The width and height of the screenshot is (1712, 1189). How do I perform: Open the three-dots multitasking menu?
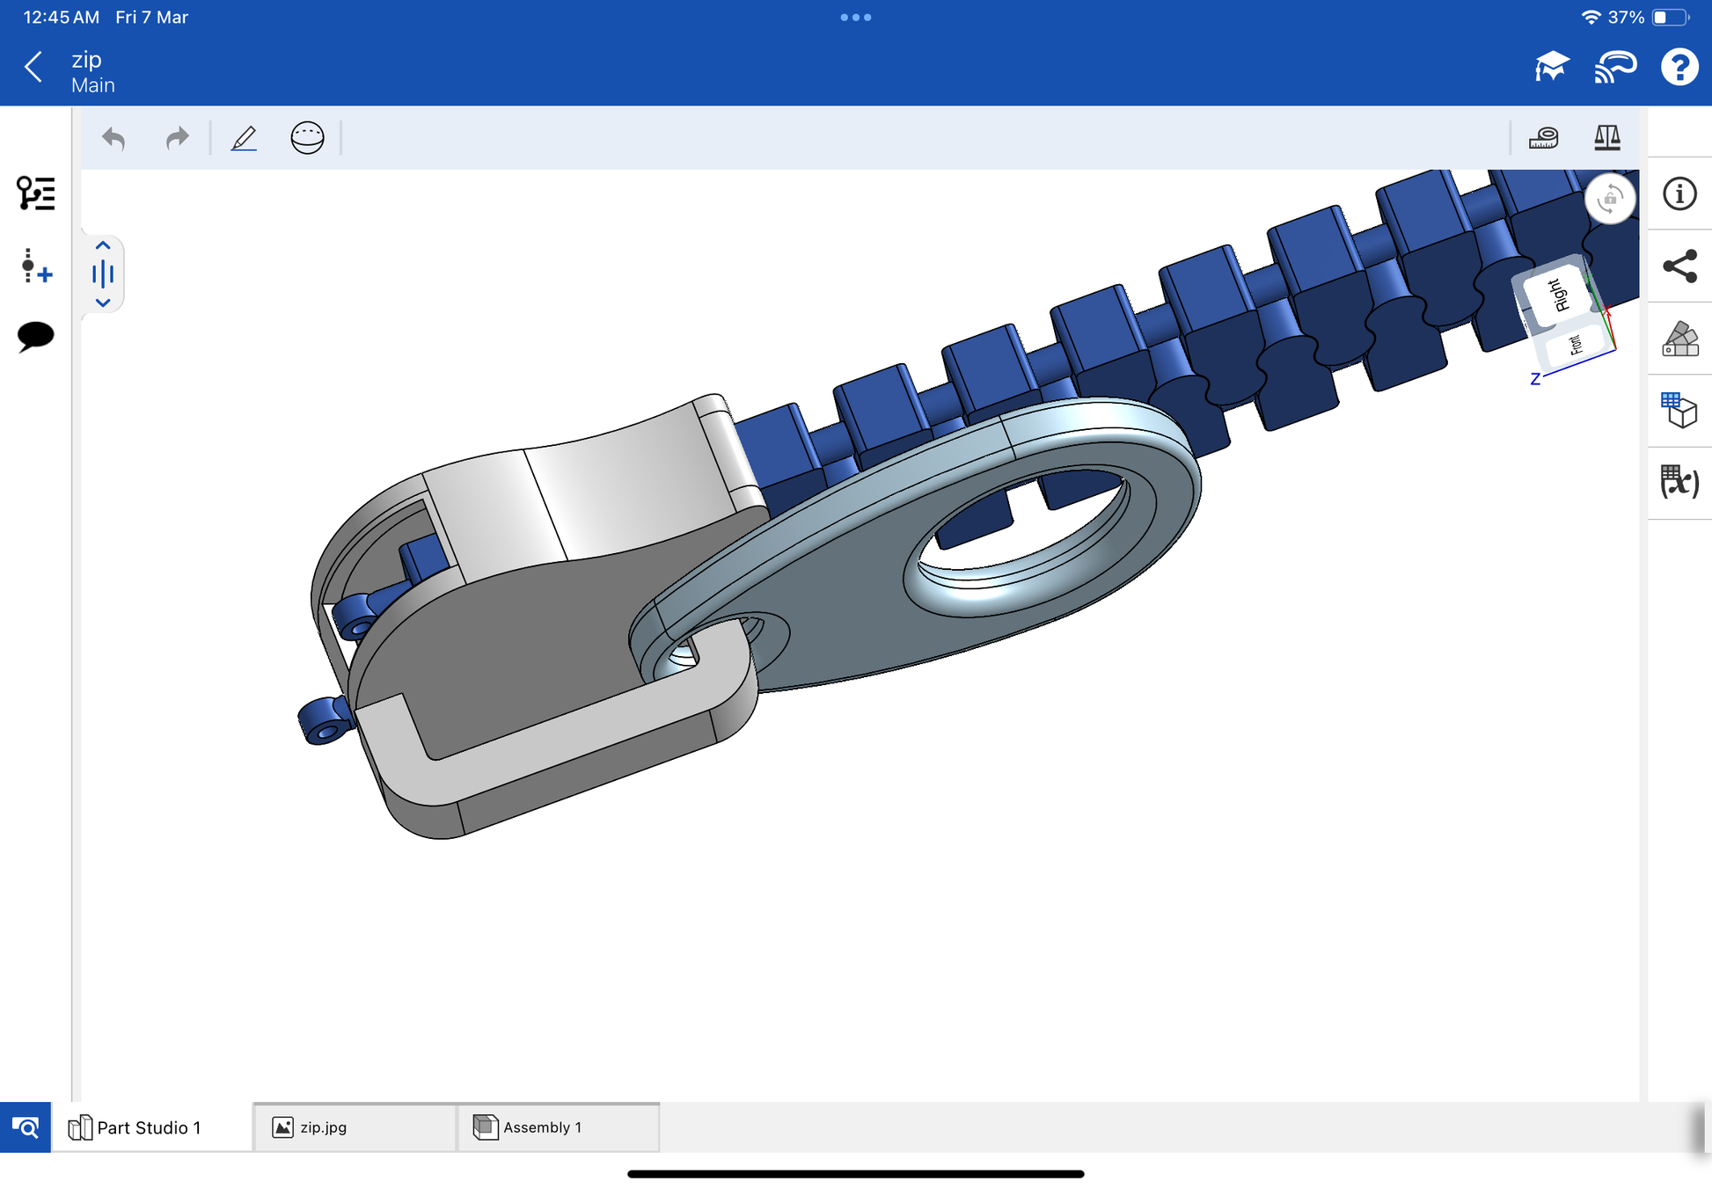(855, 17)
